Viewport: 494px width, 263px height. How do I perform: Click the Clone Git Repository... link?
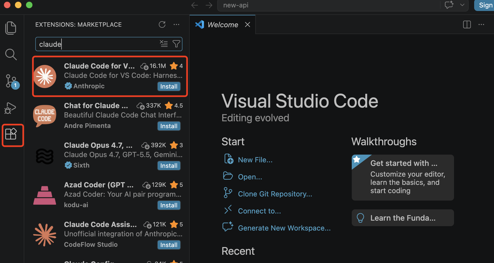pyautogui.click(x=275, y=194)
